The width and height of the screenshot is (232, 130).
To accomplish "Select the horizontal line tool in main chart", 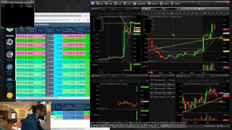I will pyautogui.click(x=148, y=13).
